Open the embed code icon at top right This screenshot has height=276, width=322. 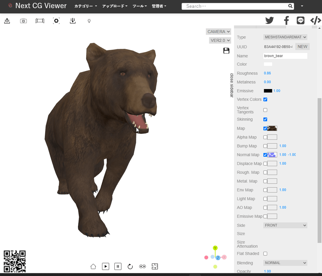coord(315,20)
